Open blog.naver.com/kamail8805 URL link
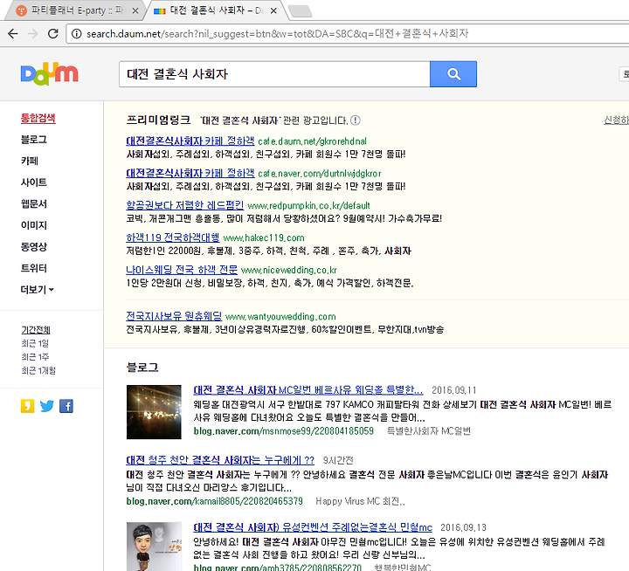Screen dimensions: 629x571 [x=215, y=501]
